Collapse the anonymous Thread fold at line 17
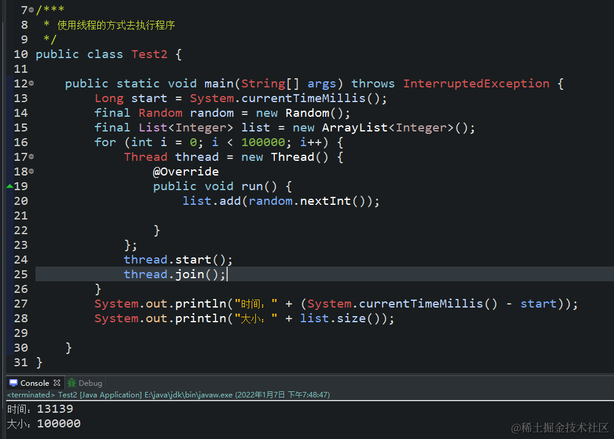This screenshot has width=614, height=439. (x=31, y=157)
